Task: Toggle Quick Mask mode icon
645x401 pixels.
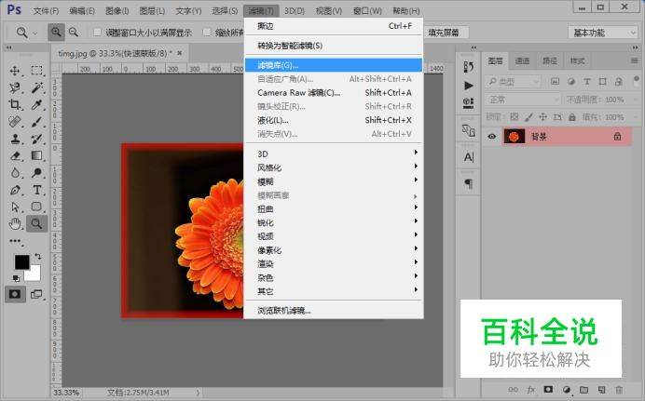Action: [x=15, y=294]
